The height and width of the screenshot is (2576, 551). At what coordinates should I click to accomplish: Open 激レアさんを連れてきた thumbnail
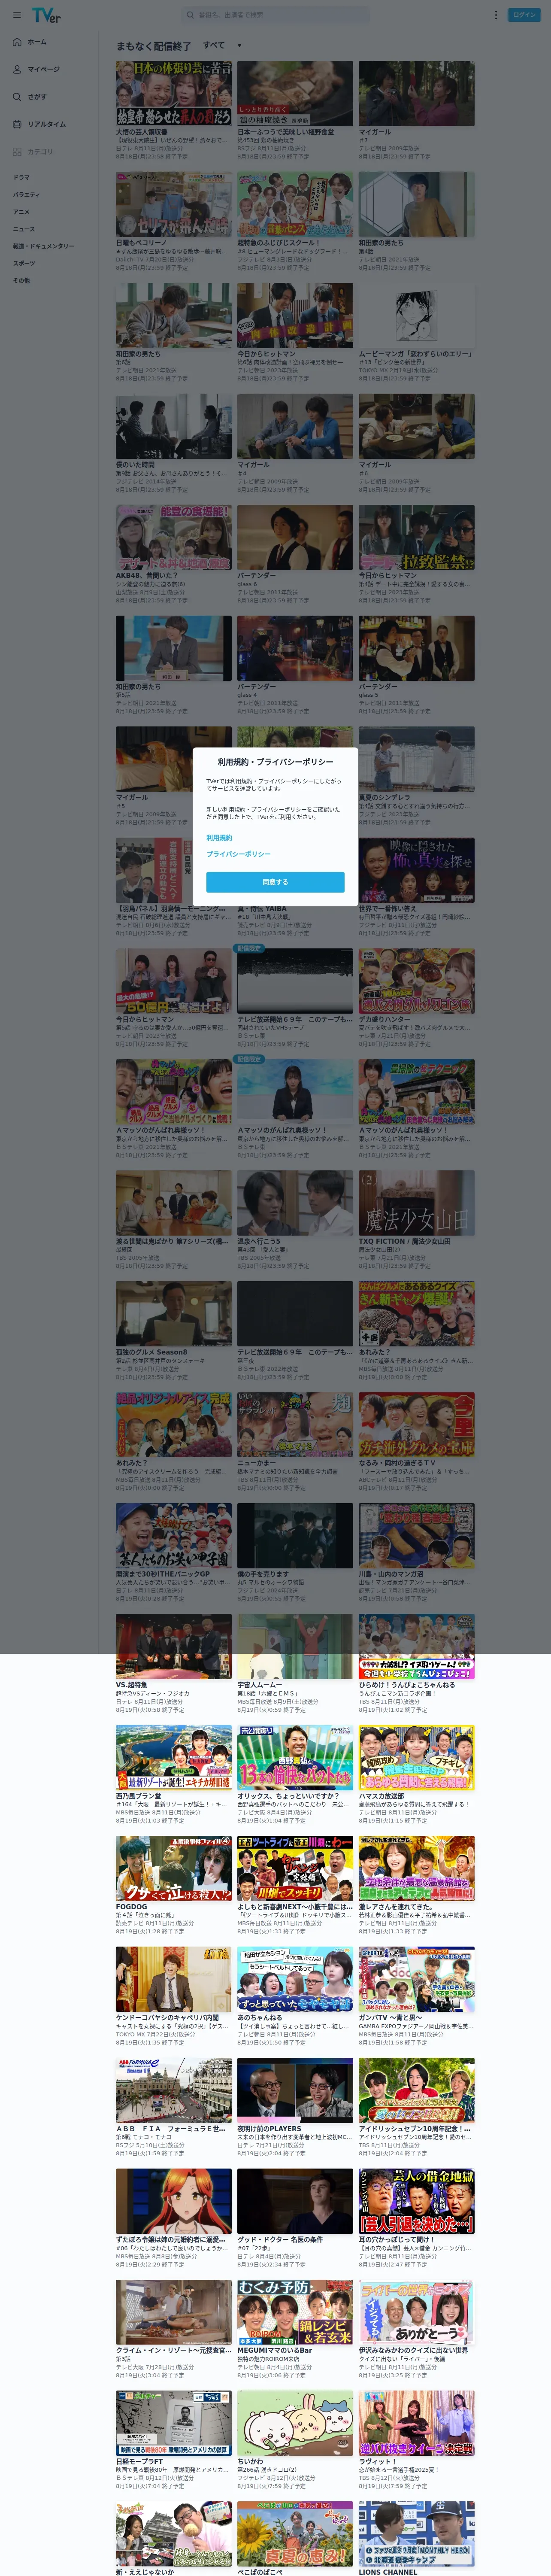pyautogui.click(x=417, y=1869)
